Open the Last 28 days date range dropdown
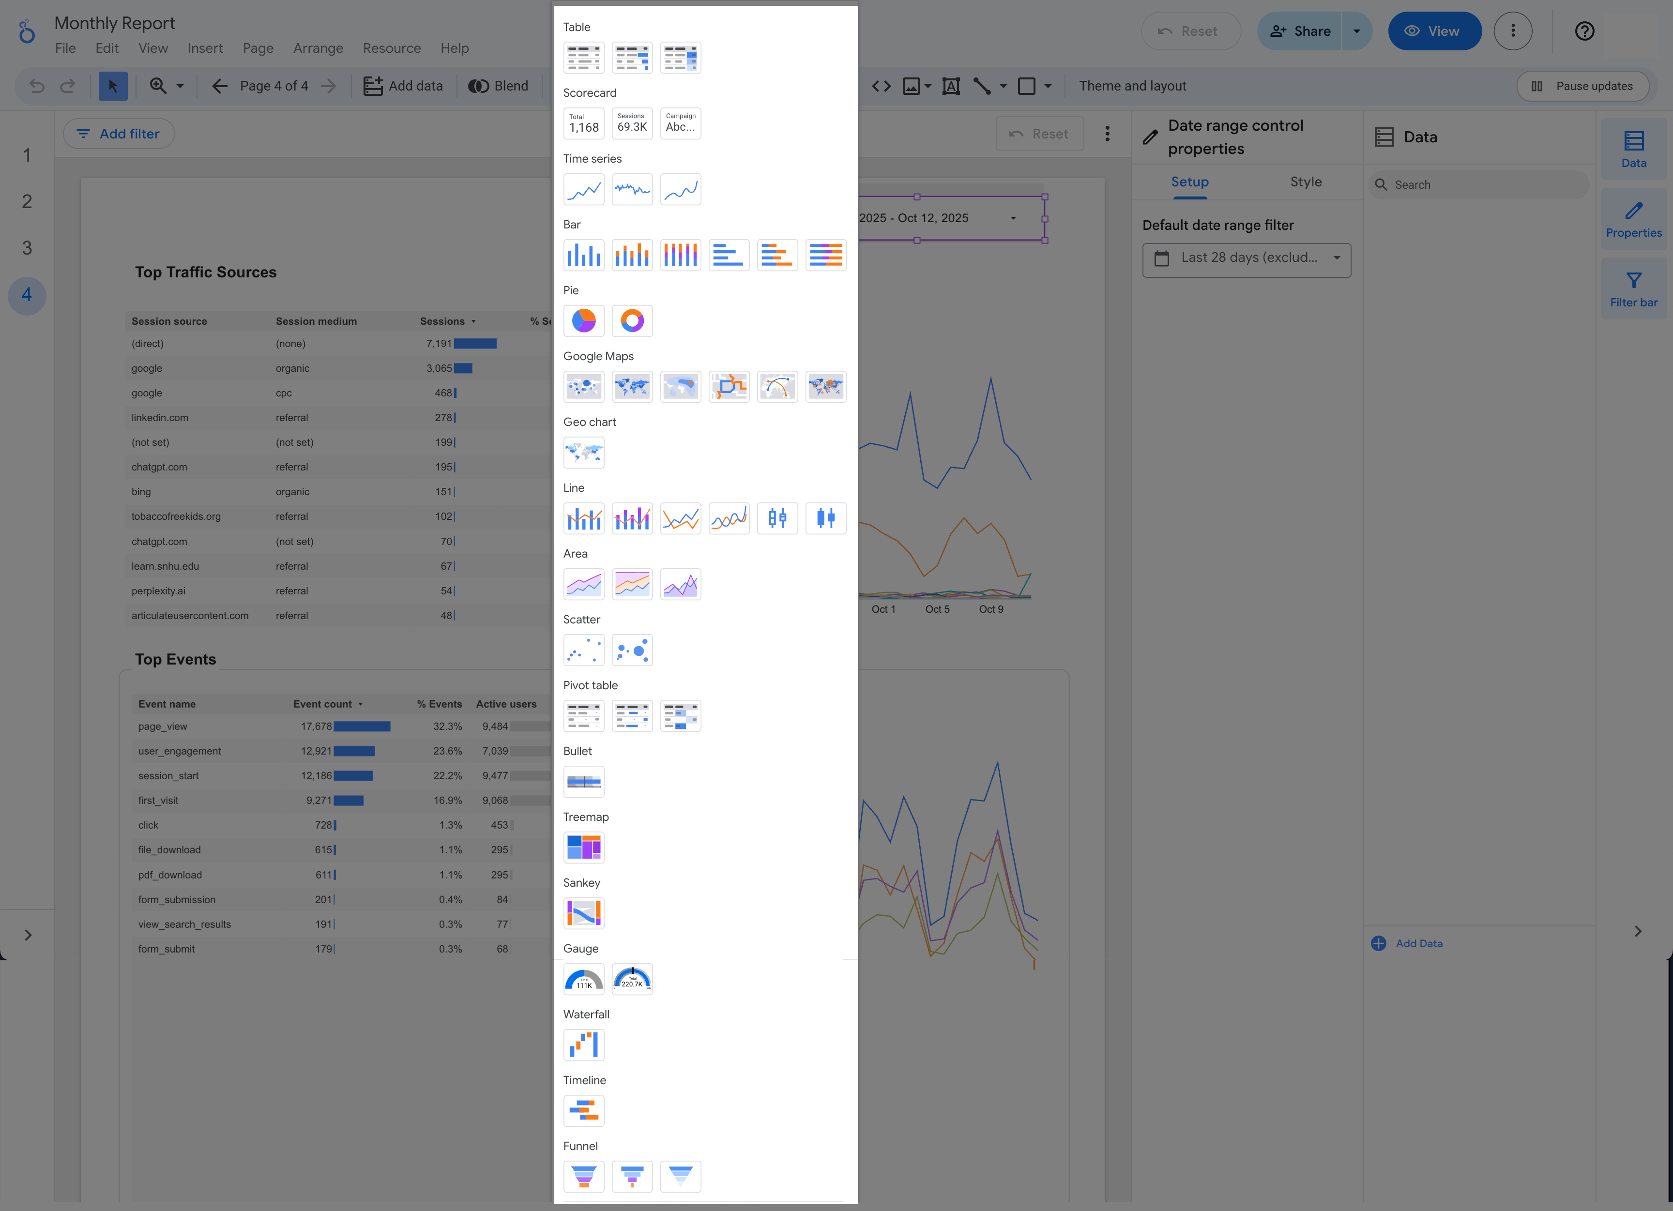Image resolution: width=1673 pixels, height=1211 pixels. (1246, 259)
